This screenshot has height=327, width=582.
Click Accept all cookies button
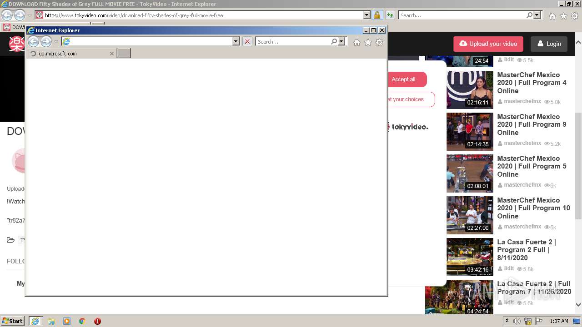[x=407, y=79]
